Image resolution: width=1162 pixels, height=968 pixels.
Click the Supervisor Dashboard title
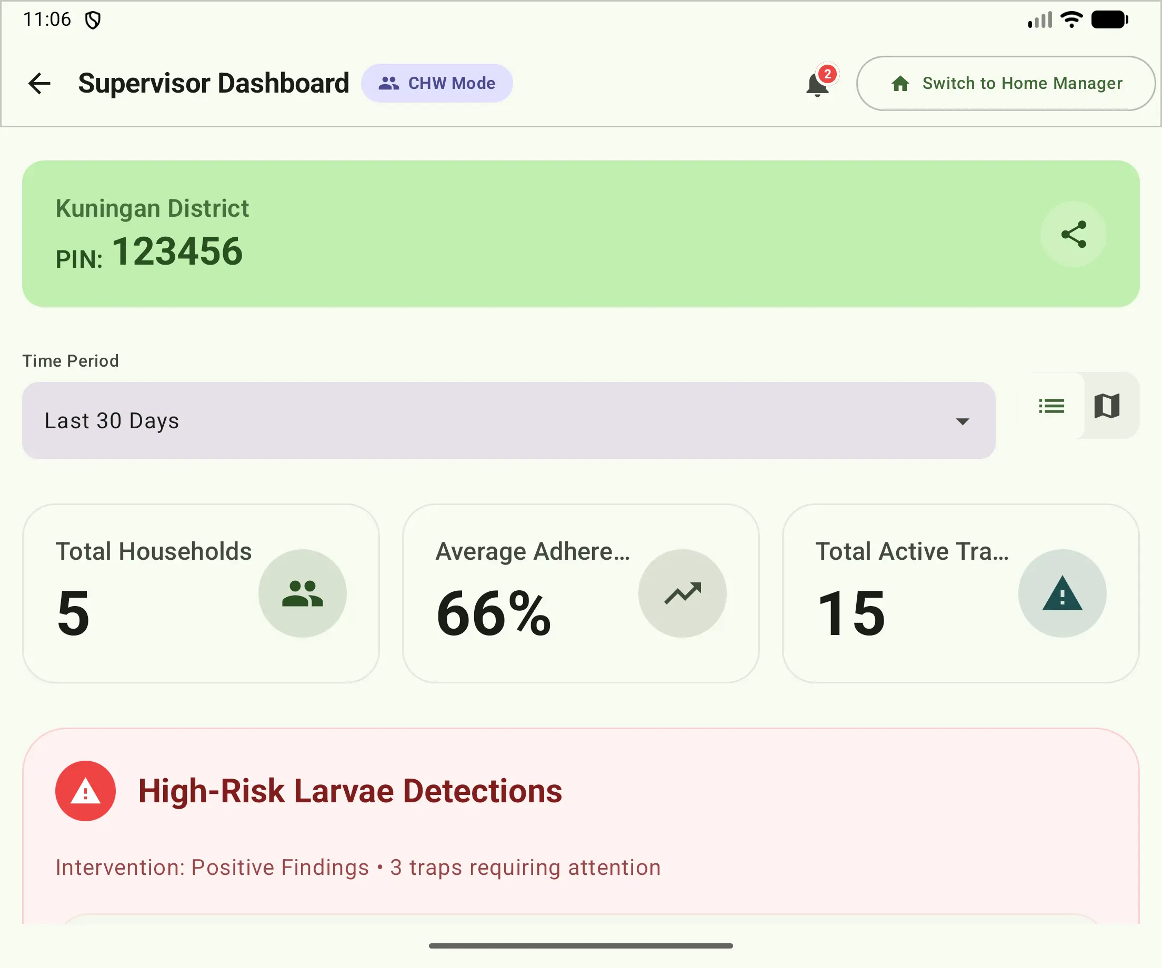214,84
